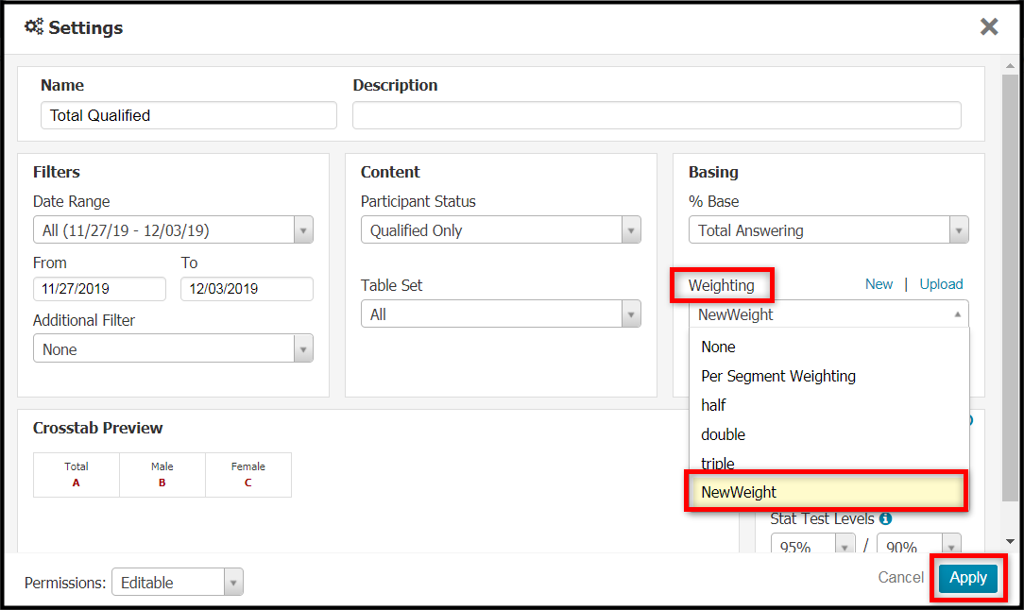Select Per Segment Weighting option

coord(828,376)
